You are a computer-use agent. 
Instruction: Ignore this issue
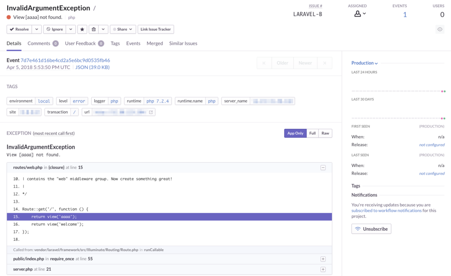point(55,29)
